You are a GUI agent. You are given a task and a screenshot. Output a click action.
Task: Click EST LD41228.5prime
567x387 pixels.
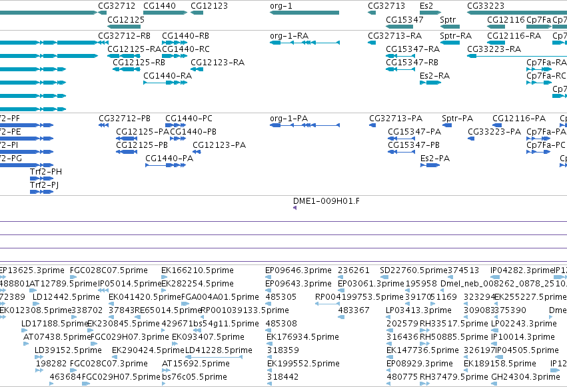pyautogui.click(x=219, y=350)
